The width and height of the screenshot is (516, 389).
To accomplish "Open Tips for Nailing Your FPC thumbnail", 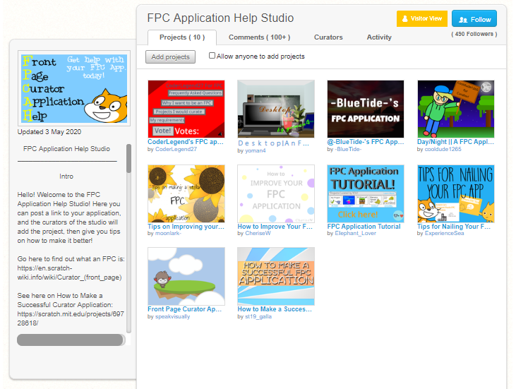I will tap(455, 193).
